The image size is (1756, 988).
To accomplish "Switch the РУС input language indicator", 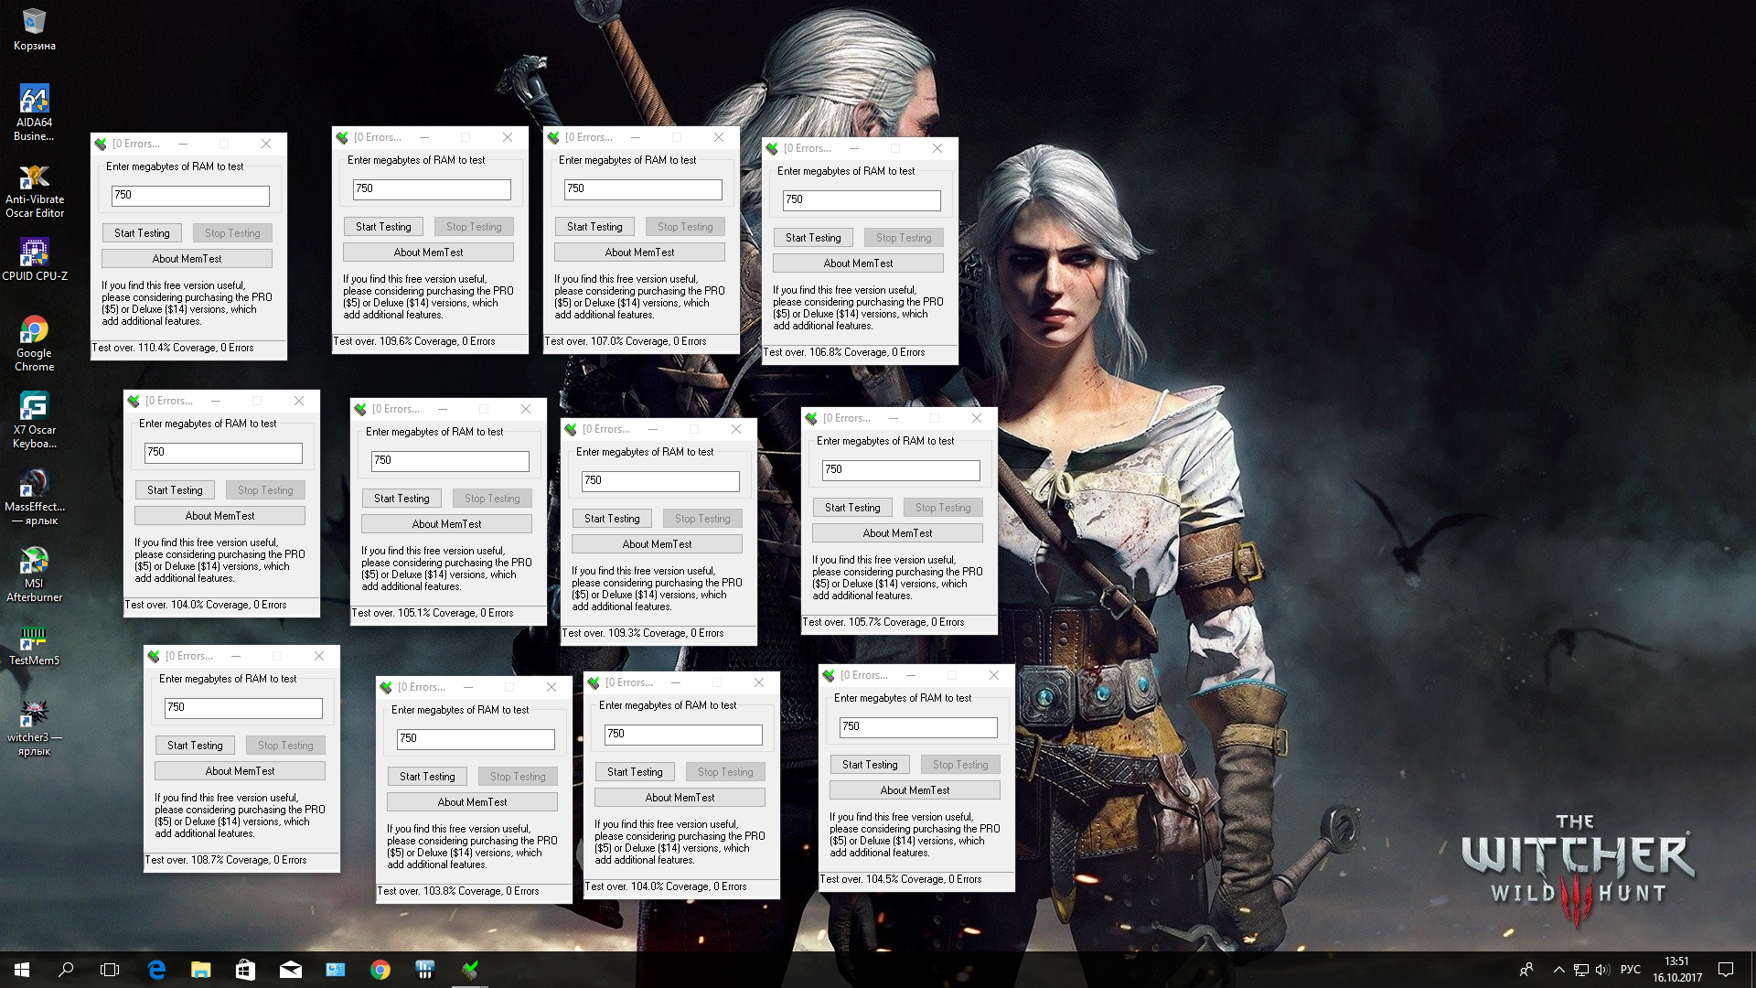I will pos(1630,970).
